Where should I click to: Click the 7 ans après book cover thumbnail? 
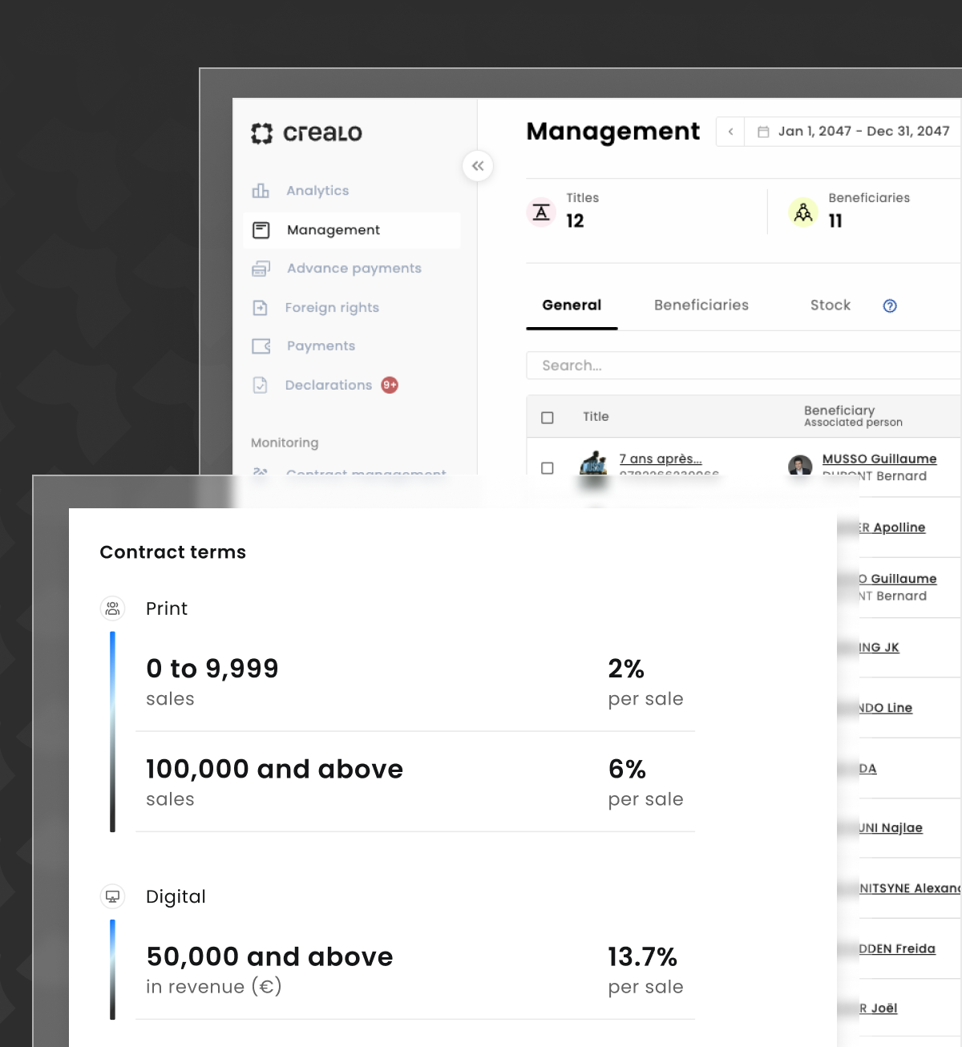593,463
